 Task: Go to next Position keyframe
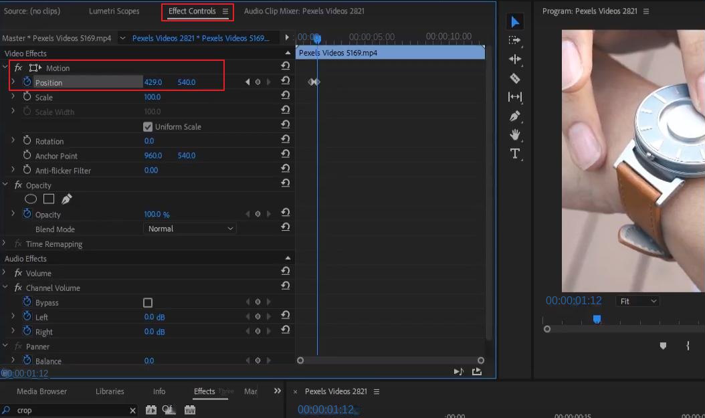pyautogui.click(x=268, y=82)
